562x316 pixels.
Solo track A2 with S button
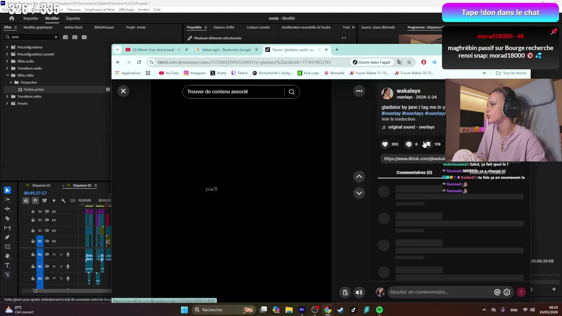pos(61,266)
